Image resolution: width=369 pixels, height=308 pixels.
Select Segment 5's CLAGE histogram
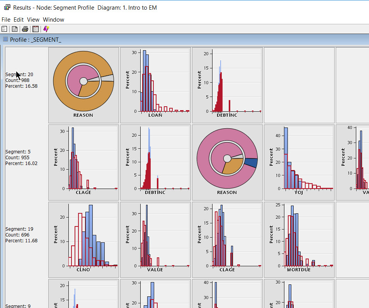point(83,162)
